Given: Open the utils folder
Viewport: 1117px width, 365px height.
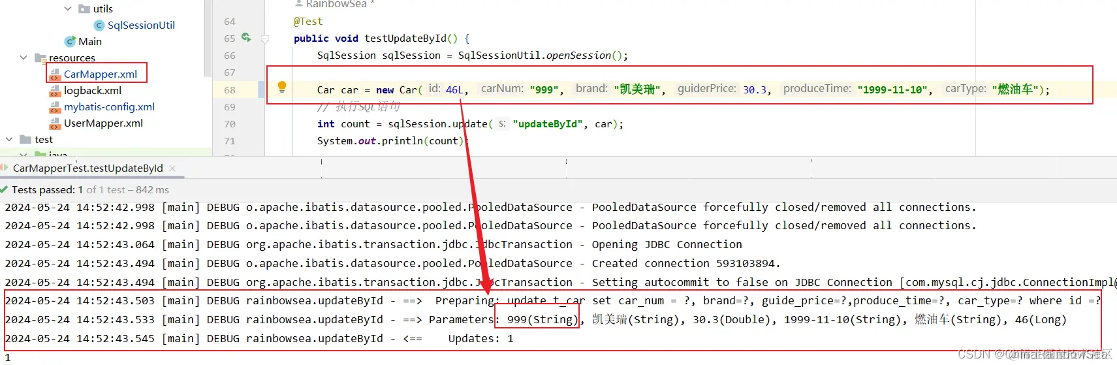Looking at the screenshot, I should tap(103, 8).
